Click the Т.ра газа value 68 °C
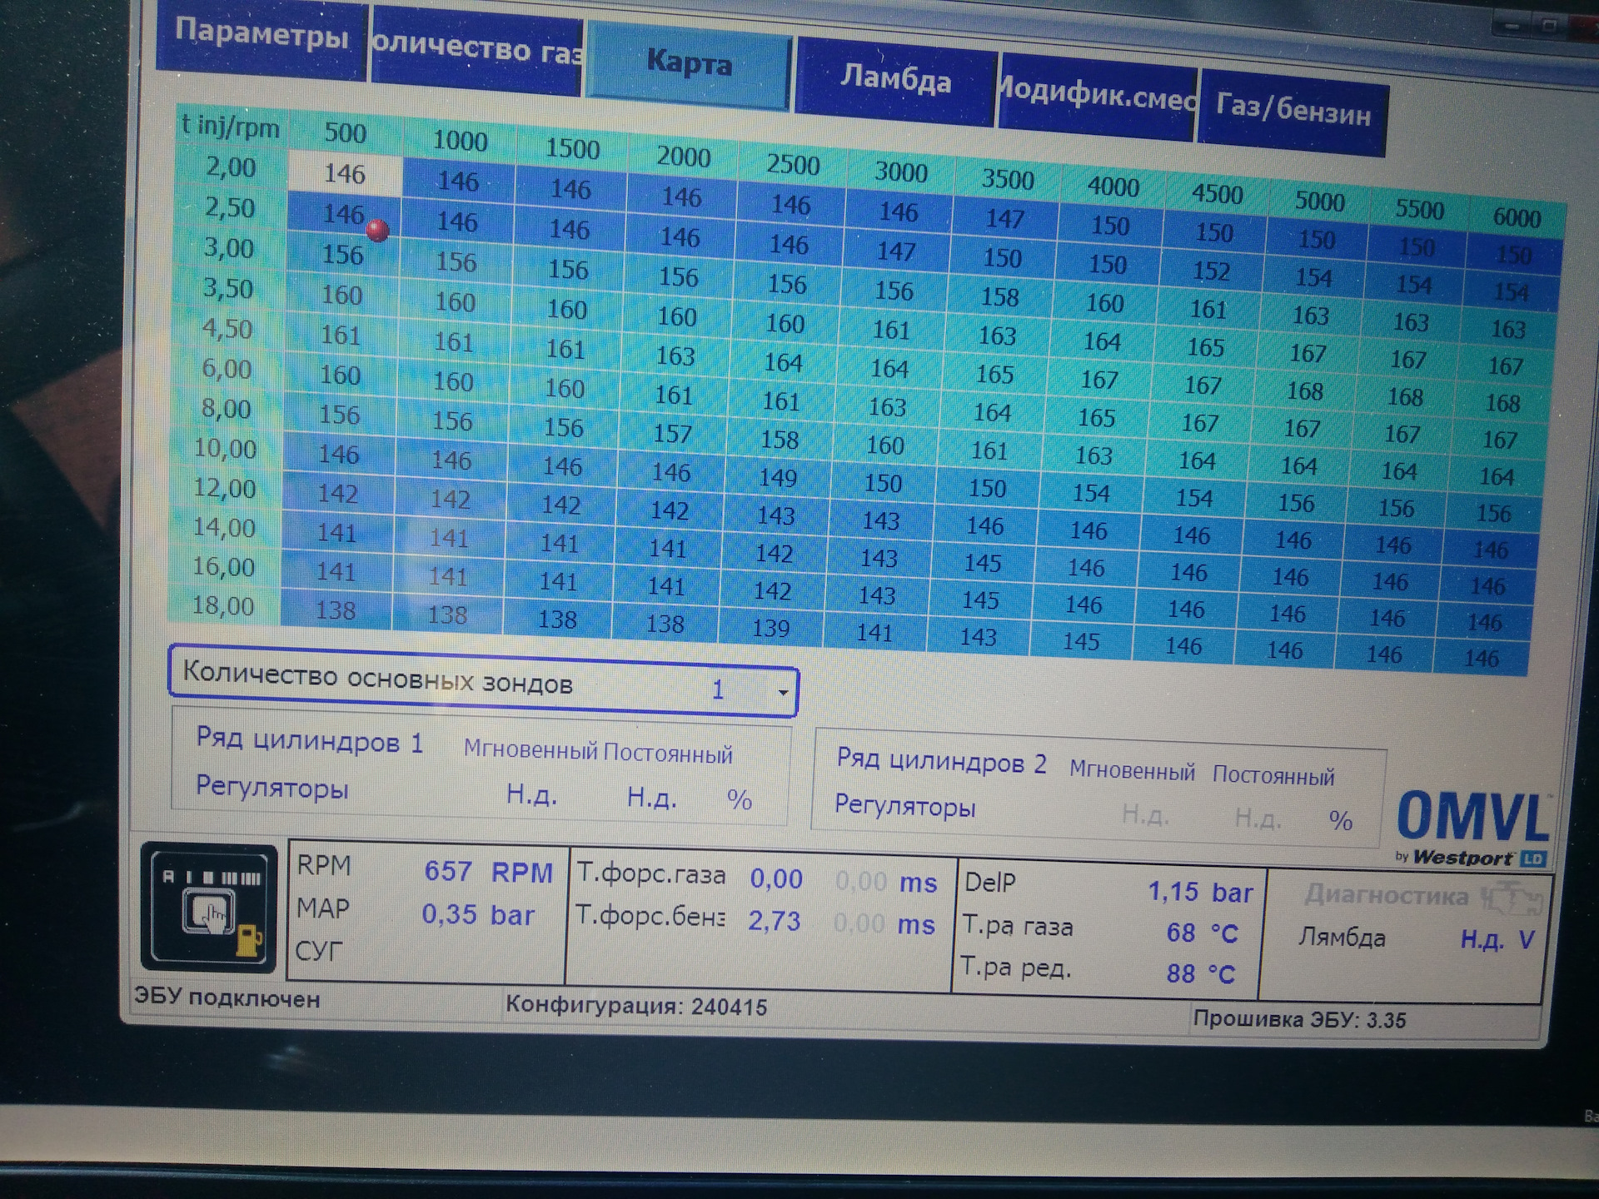Viewport: 1599px width, 1199px height. (1202, 933)
